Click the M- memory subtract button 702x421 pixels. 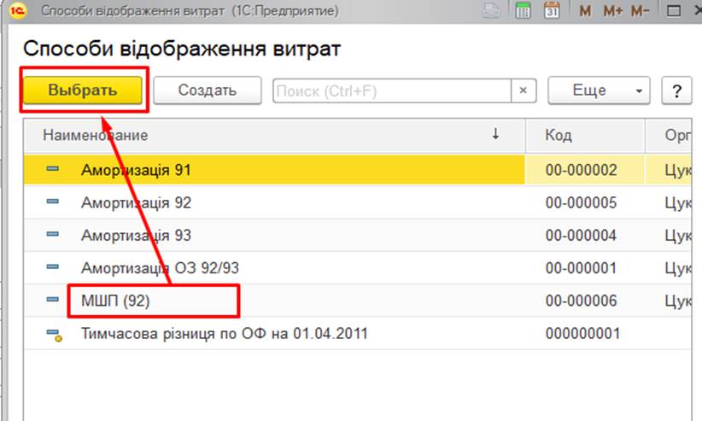point(640,11)
